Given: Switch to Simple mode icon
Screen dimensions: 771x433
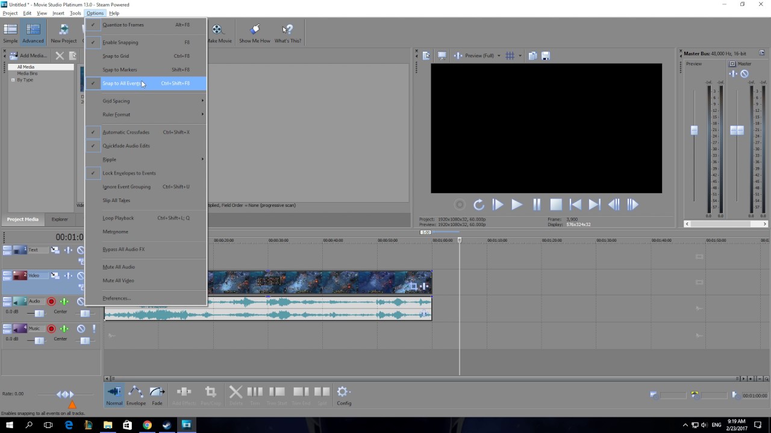Looking at the screenshot, I should 10,33.
